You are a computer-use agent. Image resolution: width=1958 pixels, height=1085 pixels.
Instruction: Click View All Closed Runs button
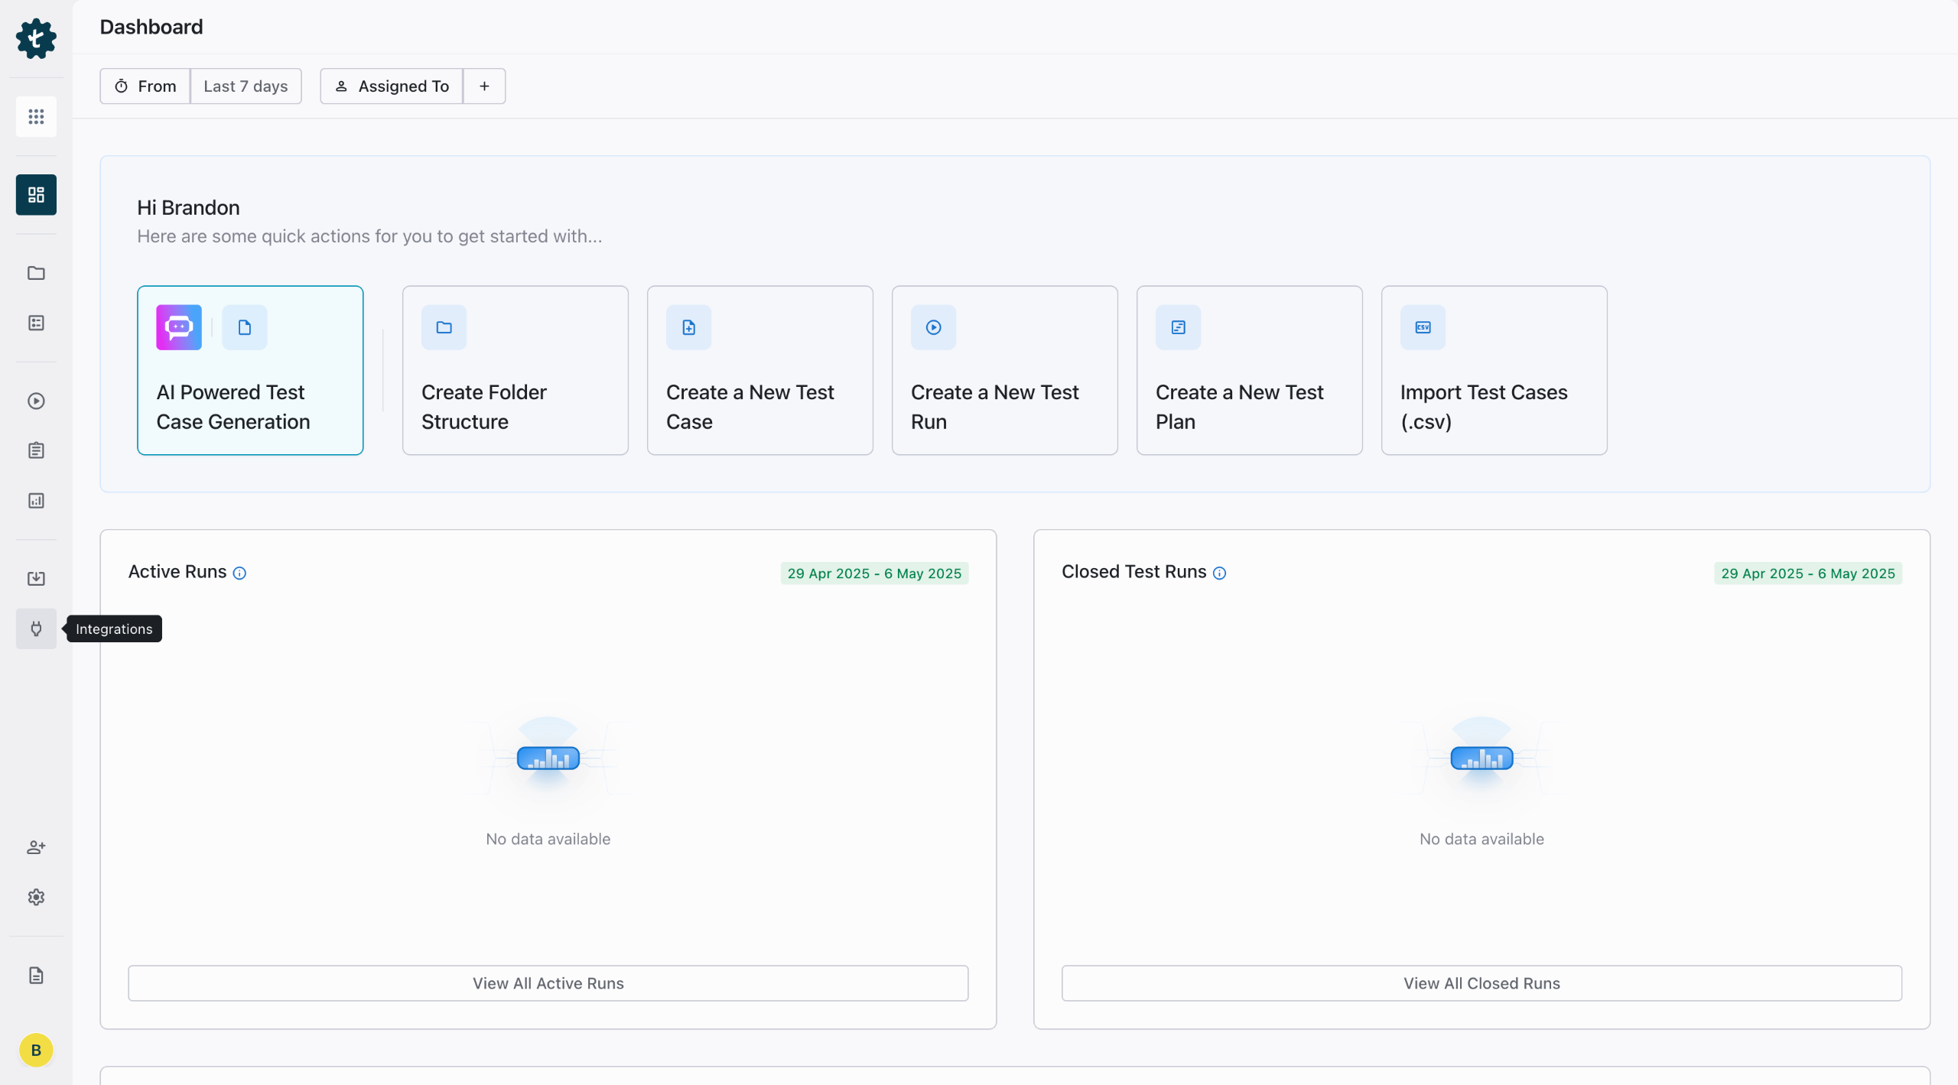[1481, 983]
